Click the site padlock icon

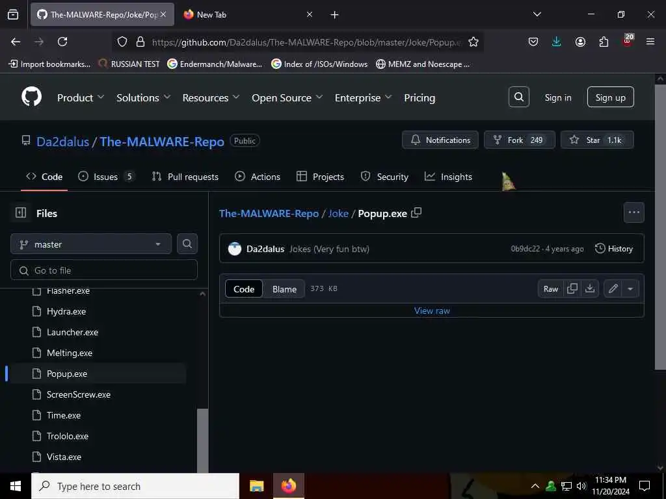point(140,42)
